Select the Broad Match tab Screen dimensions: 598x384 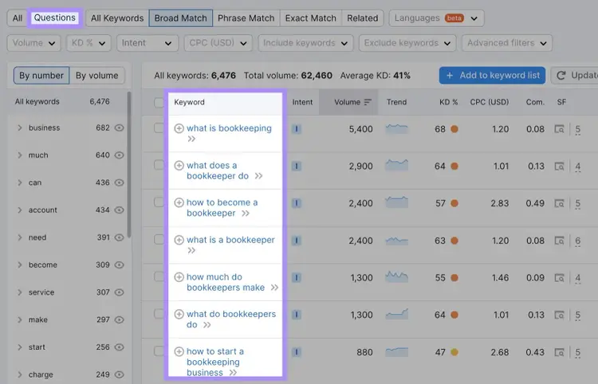coord(180,18)
